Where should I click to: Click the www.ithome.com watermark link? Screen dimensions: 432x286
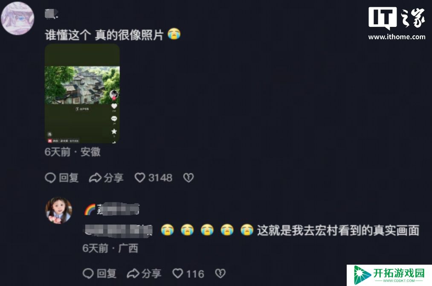pyautogui.click(x=397, y=37)
